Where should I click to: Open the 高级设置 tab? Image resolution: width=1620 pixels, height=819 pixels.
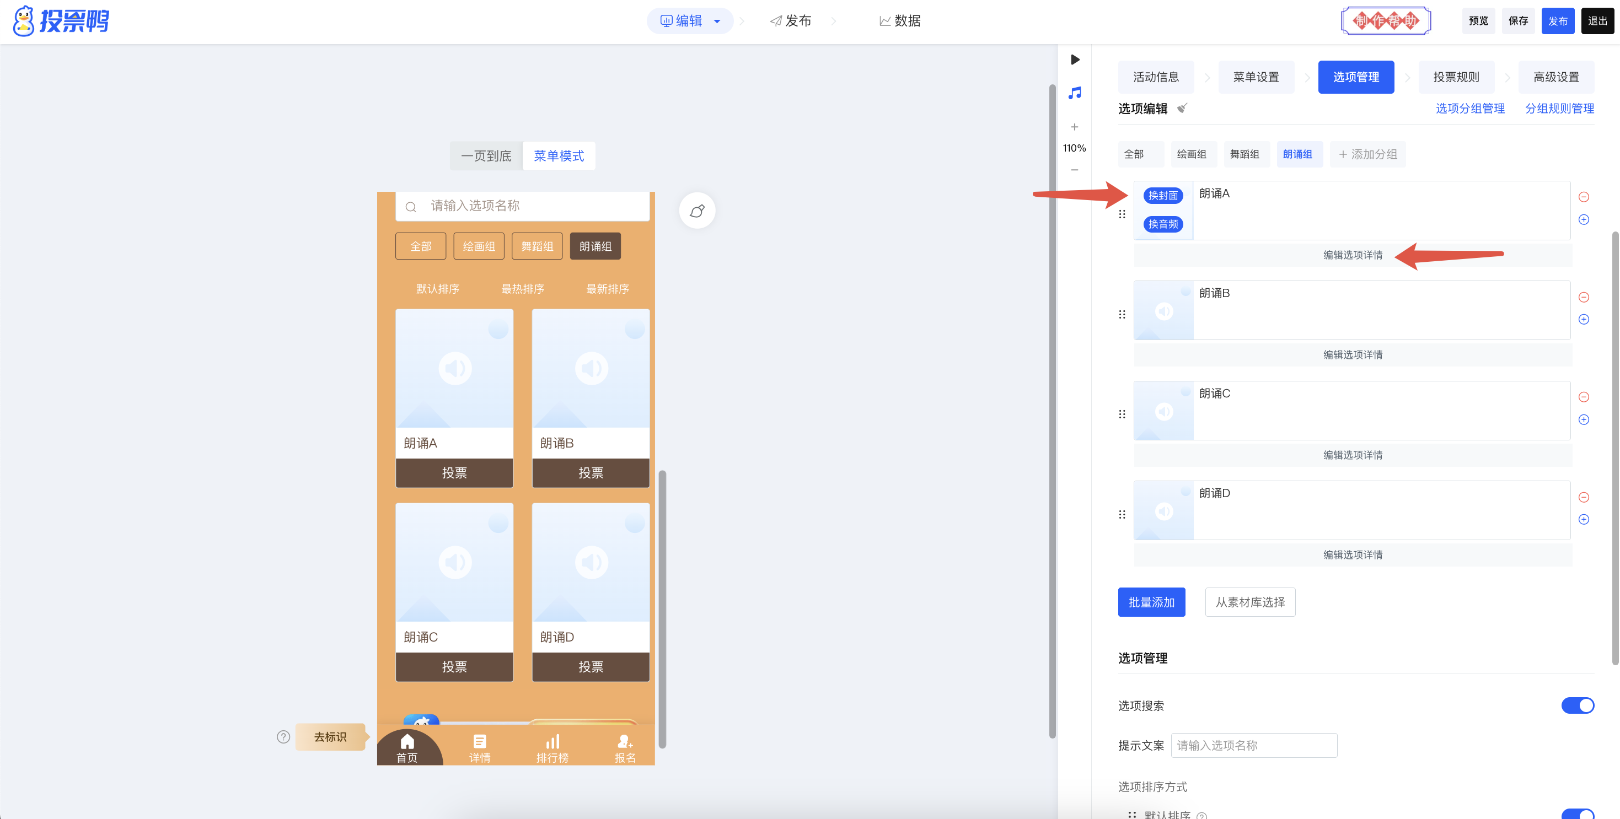point(1556,77)
